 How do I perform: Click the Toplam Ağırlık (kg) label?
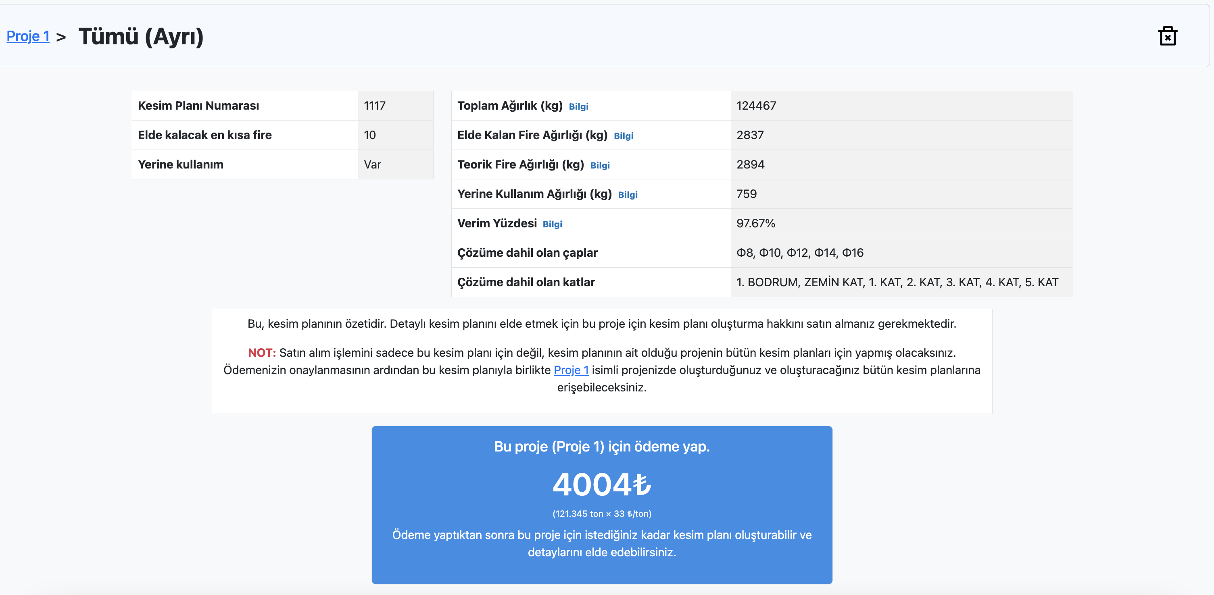[510, 106]
